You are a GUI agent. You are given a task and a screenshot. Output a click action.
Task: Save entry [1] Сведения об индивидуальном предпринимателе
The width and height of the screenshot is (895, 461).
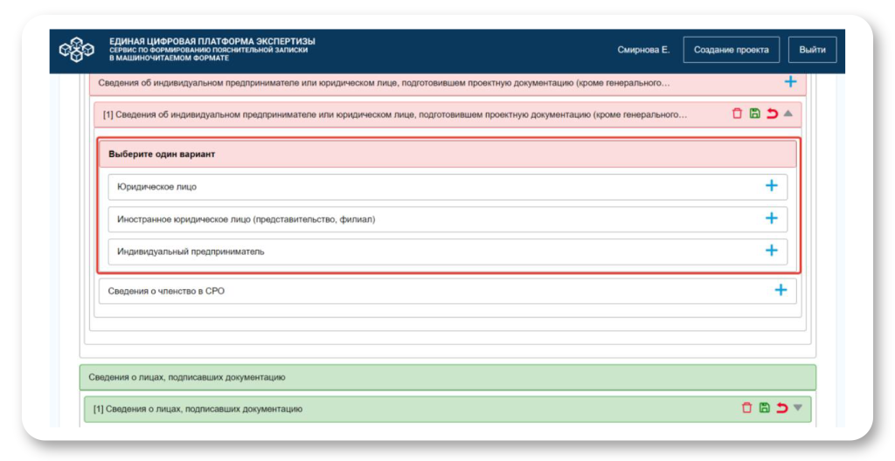point(754,114)
